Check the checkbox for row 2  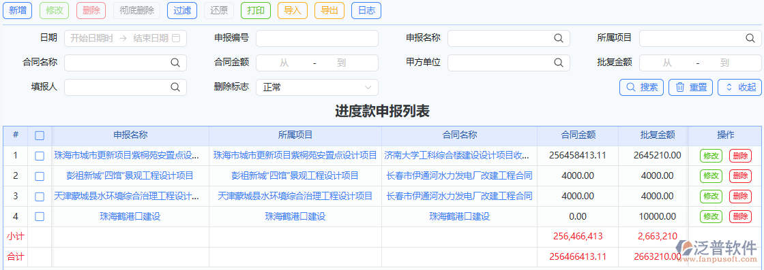pos(40,176)
